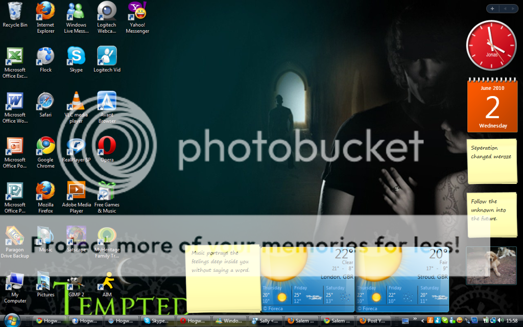Open the Skype desktop shortcut
The height and width of the screenshot is (327, 523).
coord(76,59)
